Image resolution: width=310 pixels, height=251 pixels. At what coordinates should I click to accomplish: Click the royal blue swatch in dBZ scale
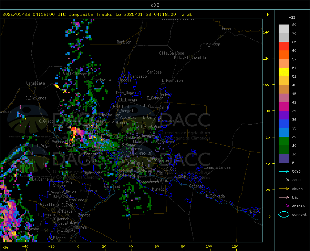coord(284,124)
